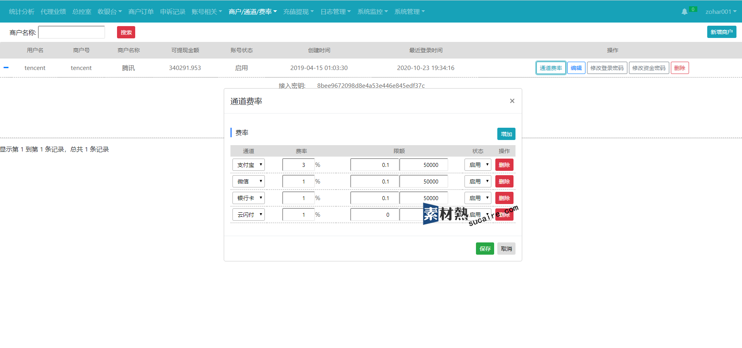Open the 银行卡 channel dropdown

pyautogui.click(x=249, y=198)
